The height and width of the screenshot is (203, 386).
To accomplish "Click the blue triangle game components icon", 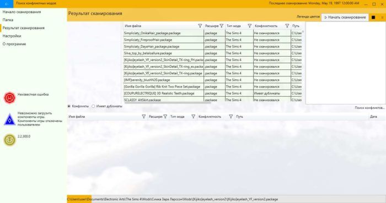I will (x=9, y=119).
